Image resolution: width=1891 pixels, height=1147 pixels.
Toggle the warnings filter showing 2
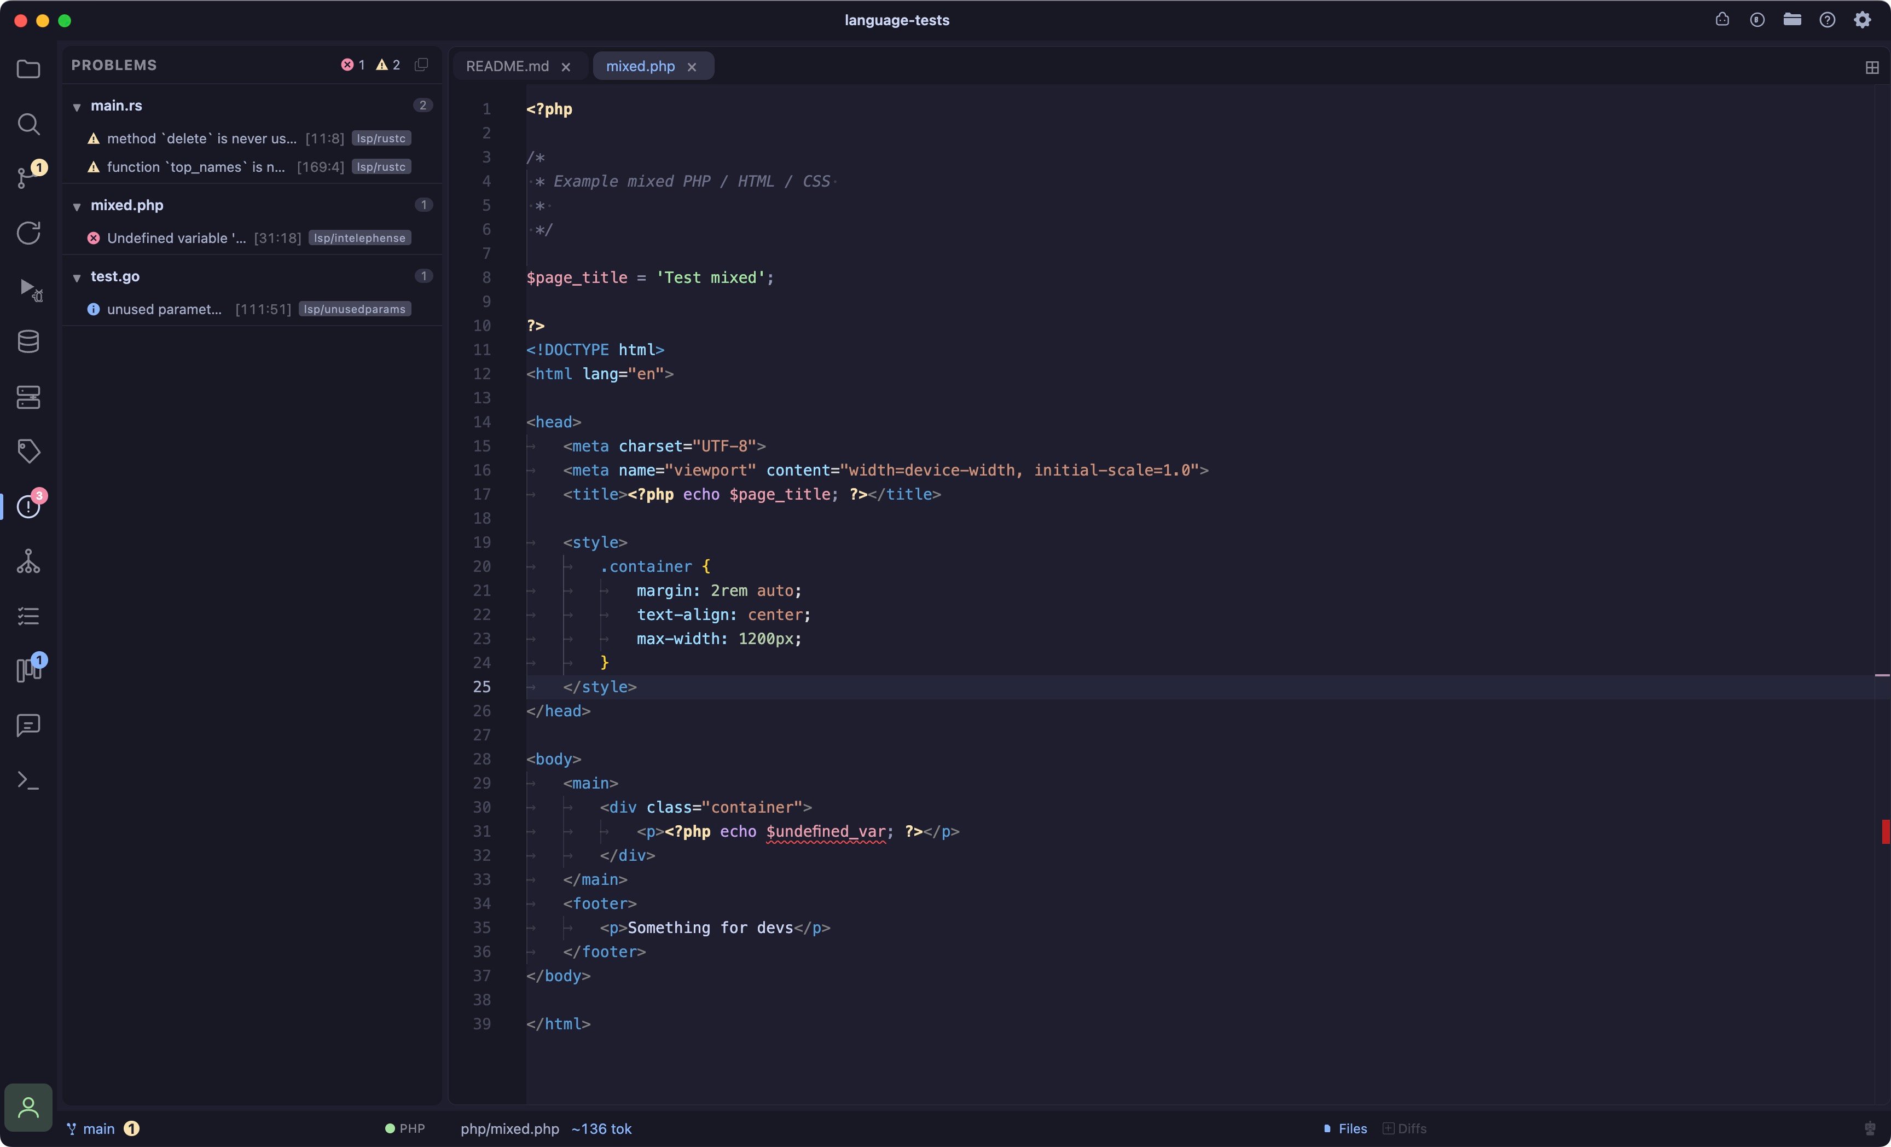[x=388, y=65]
